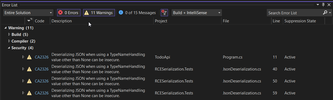Open the Error List window options arrow
This screenshot has width=333, height=100.
(x=318, y=5)
